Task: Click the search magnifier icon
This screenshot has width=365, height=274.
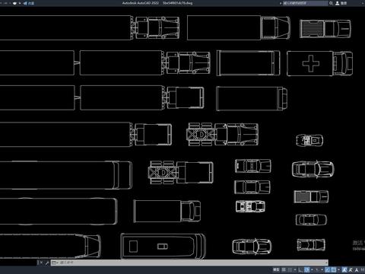Action: pos(331,3)
